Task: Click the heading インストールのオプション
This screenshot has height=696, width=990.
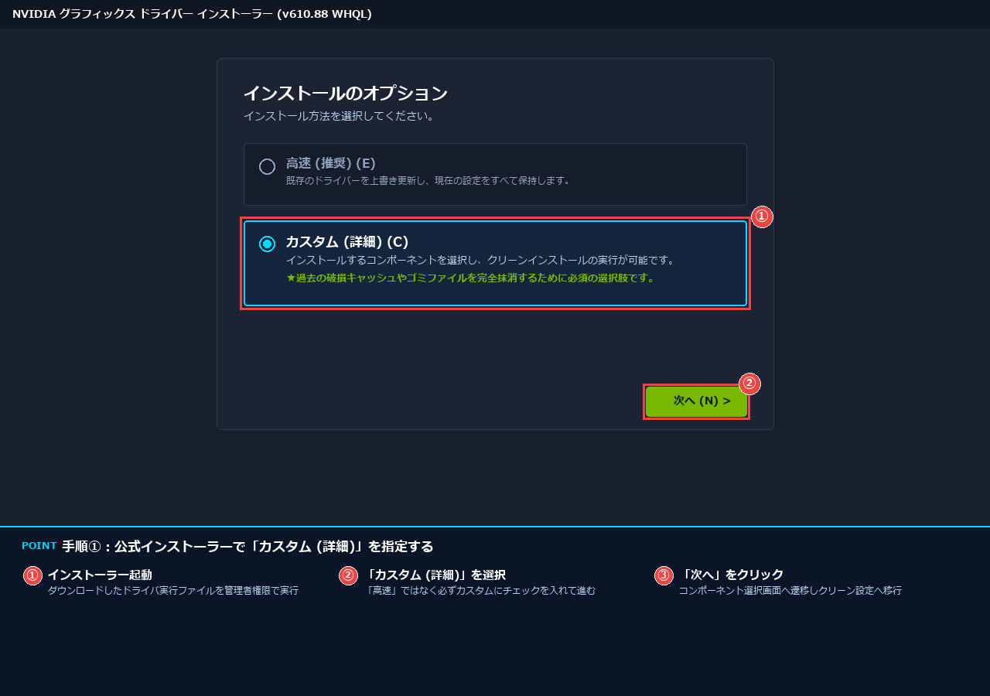Action: pyautogui.click(x=345, y=94)
